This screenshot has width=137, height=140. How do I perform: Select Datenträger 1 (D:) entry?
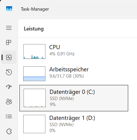[x=74, y=124]
